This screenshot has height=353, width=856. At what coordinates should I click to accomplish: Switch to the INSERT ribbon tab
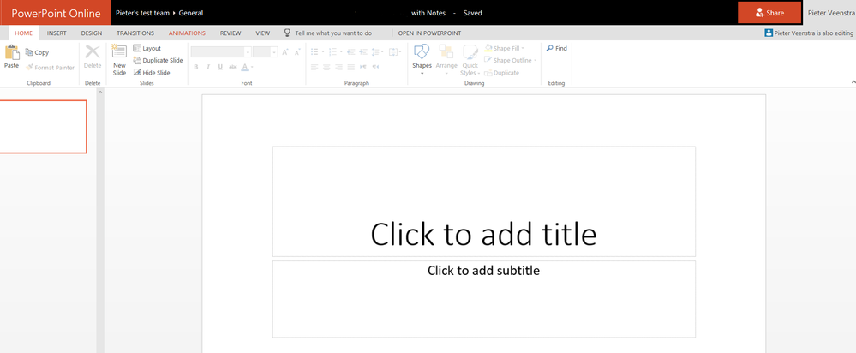(57, 33)
